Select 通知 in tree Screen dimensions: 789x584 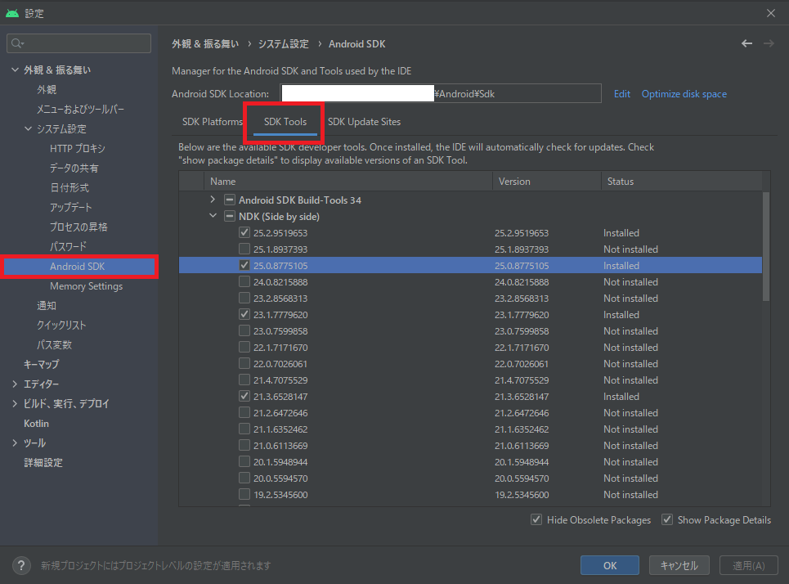click(47, 306)
